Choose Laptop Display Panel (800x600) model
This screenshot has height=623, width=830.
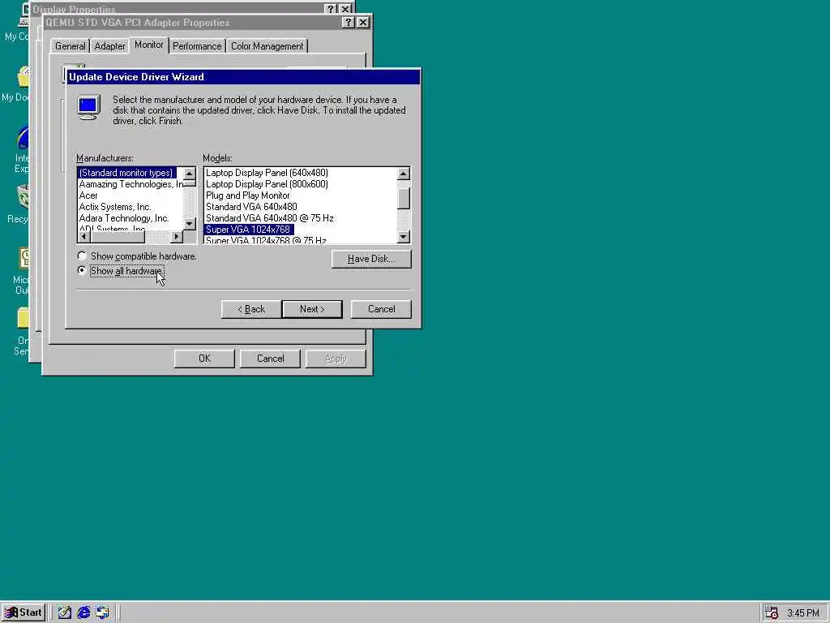(x=267, y=184)
